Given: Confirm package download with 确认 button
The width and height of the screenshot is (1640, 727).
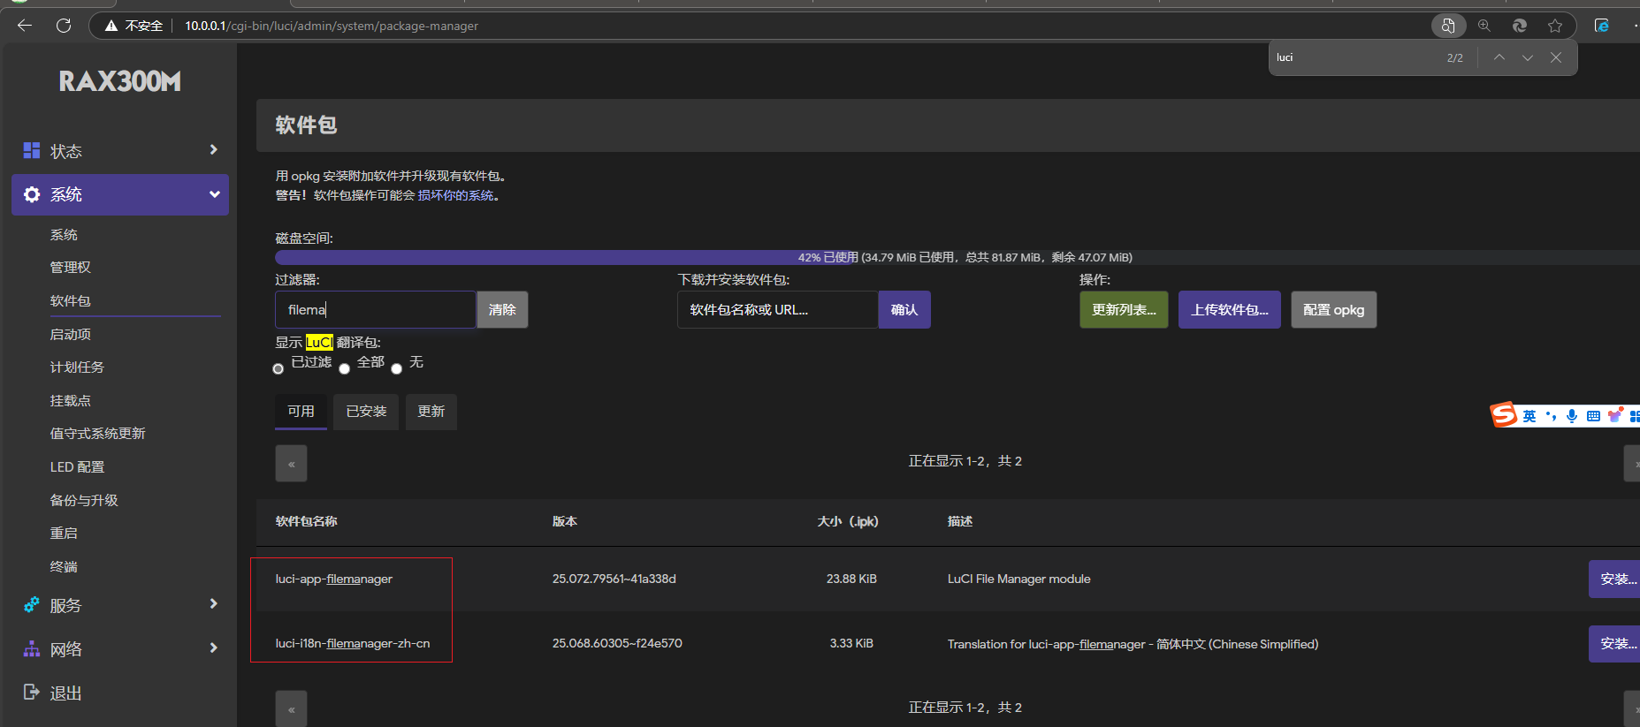Looking at the screenshot, I should [904, 310].
